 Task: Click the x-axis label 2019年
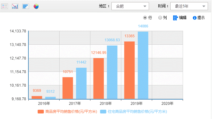[136, 104]
